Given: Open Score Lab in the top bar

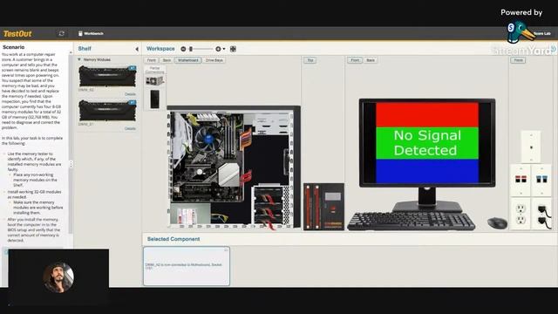Looking at the screenshot, I should pyautogui.click(x=541, y=33).
